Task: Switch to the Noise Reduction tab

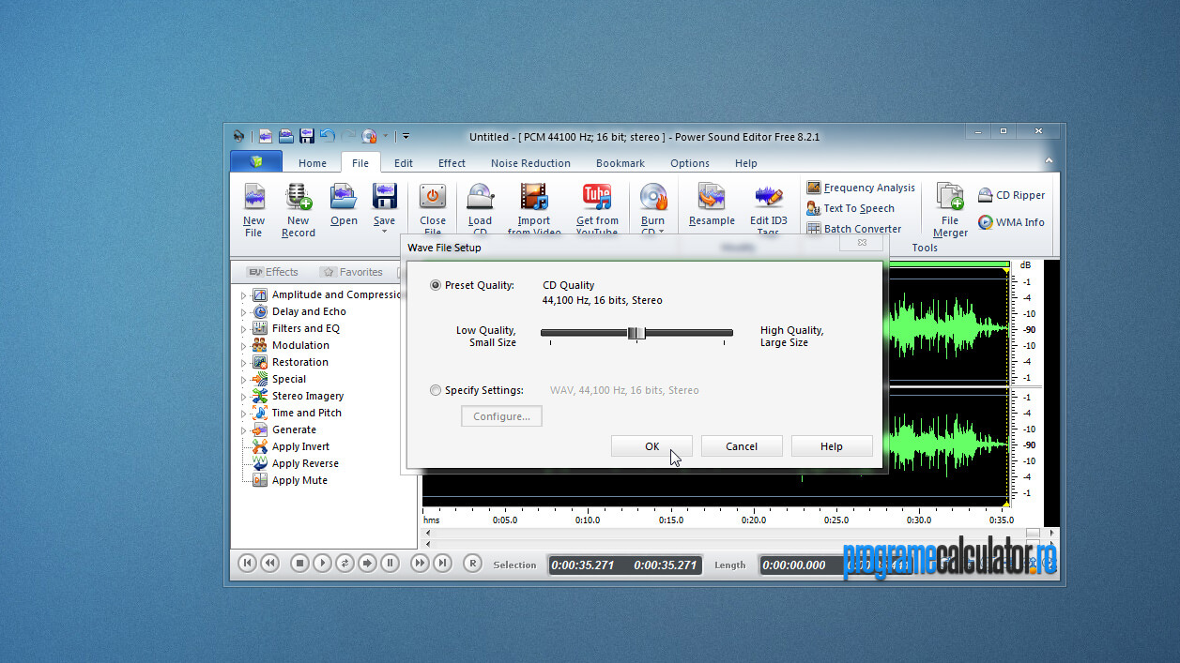Action: [x=530, y=163]
